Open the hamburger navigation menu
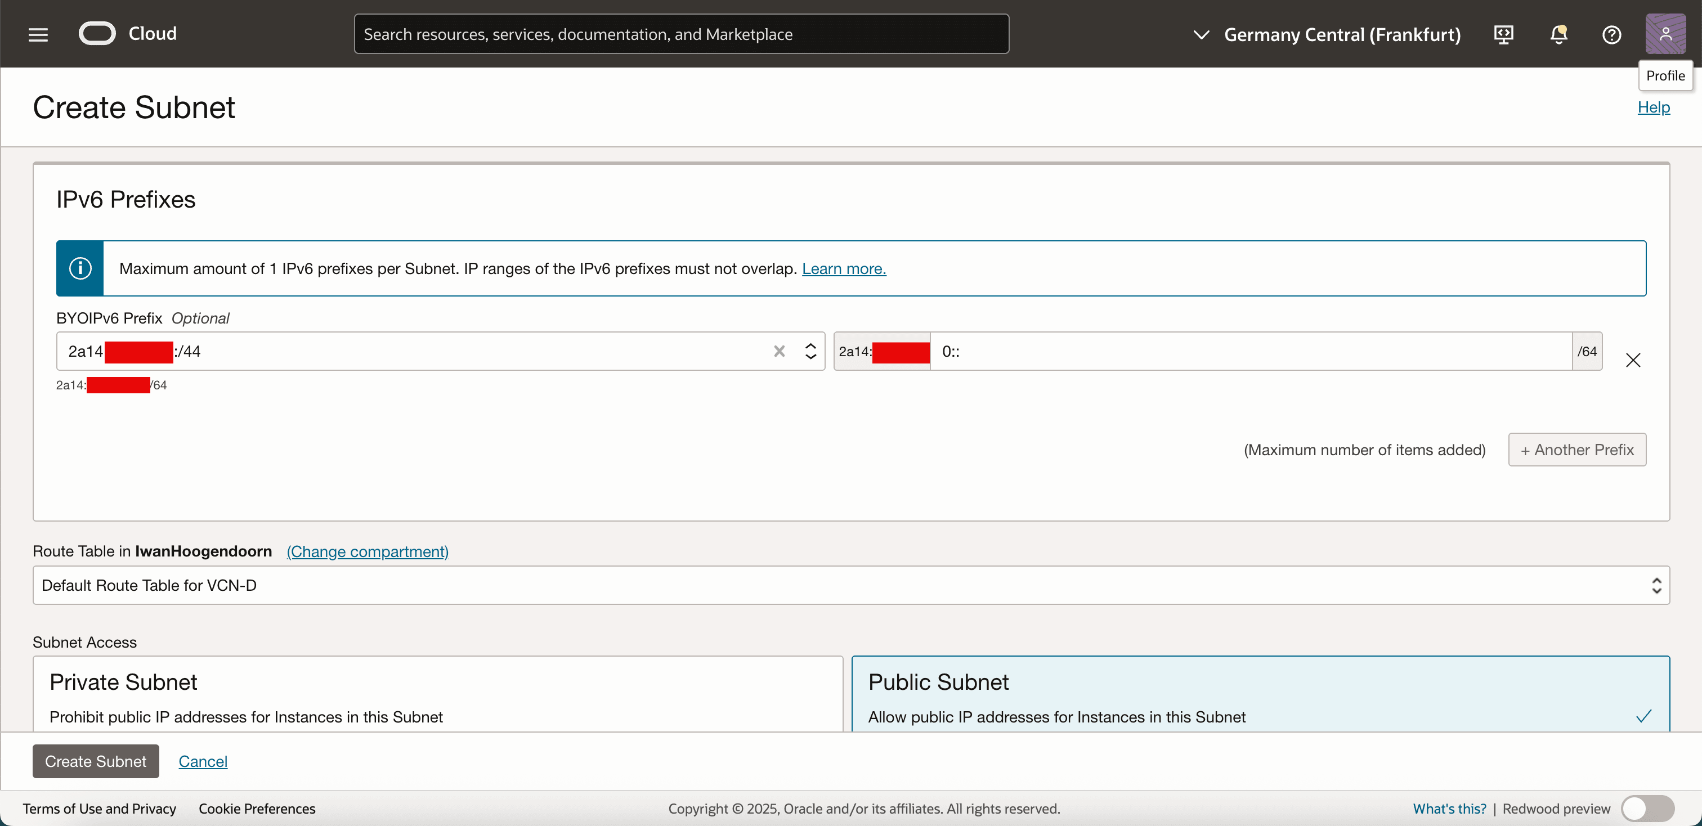Screen dimensions: 1702x826 [38, 34]
